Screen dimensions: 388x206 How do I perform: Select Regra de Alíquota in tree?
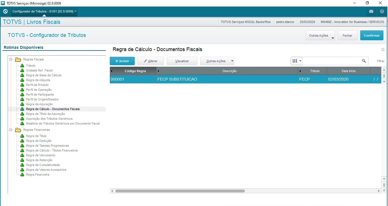(x=38, y=80)
